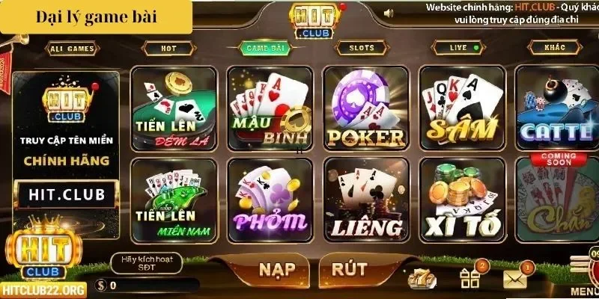Screen dimensions: 599x299
Task: Open the Khác category tab
Action: coord(555,47)
